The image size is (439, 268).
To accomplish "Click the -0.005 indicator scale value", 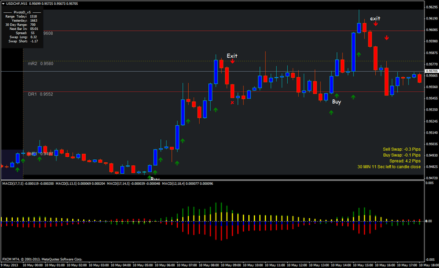I will tap(430, 259).
